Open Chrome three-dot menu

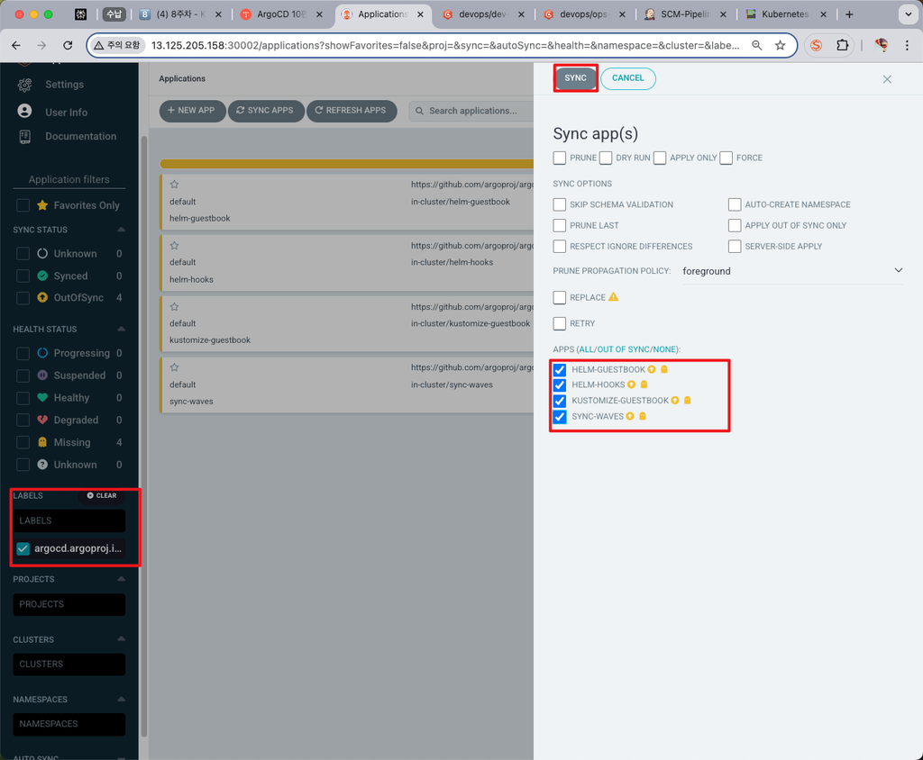pos(907,45)
